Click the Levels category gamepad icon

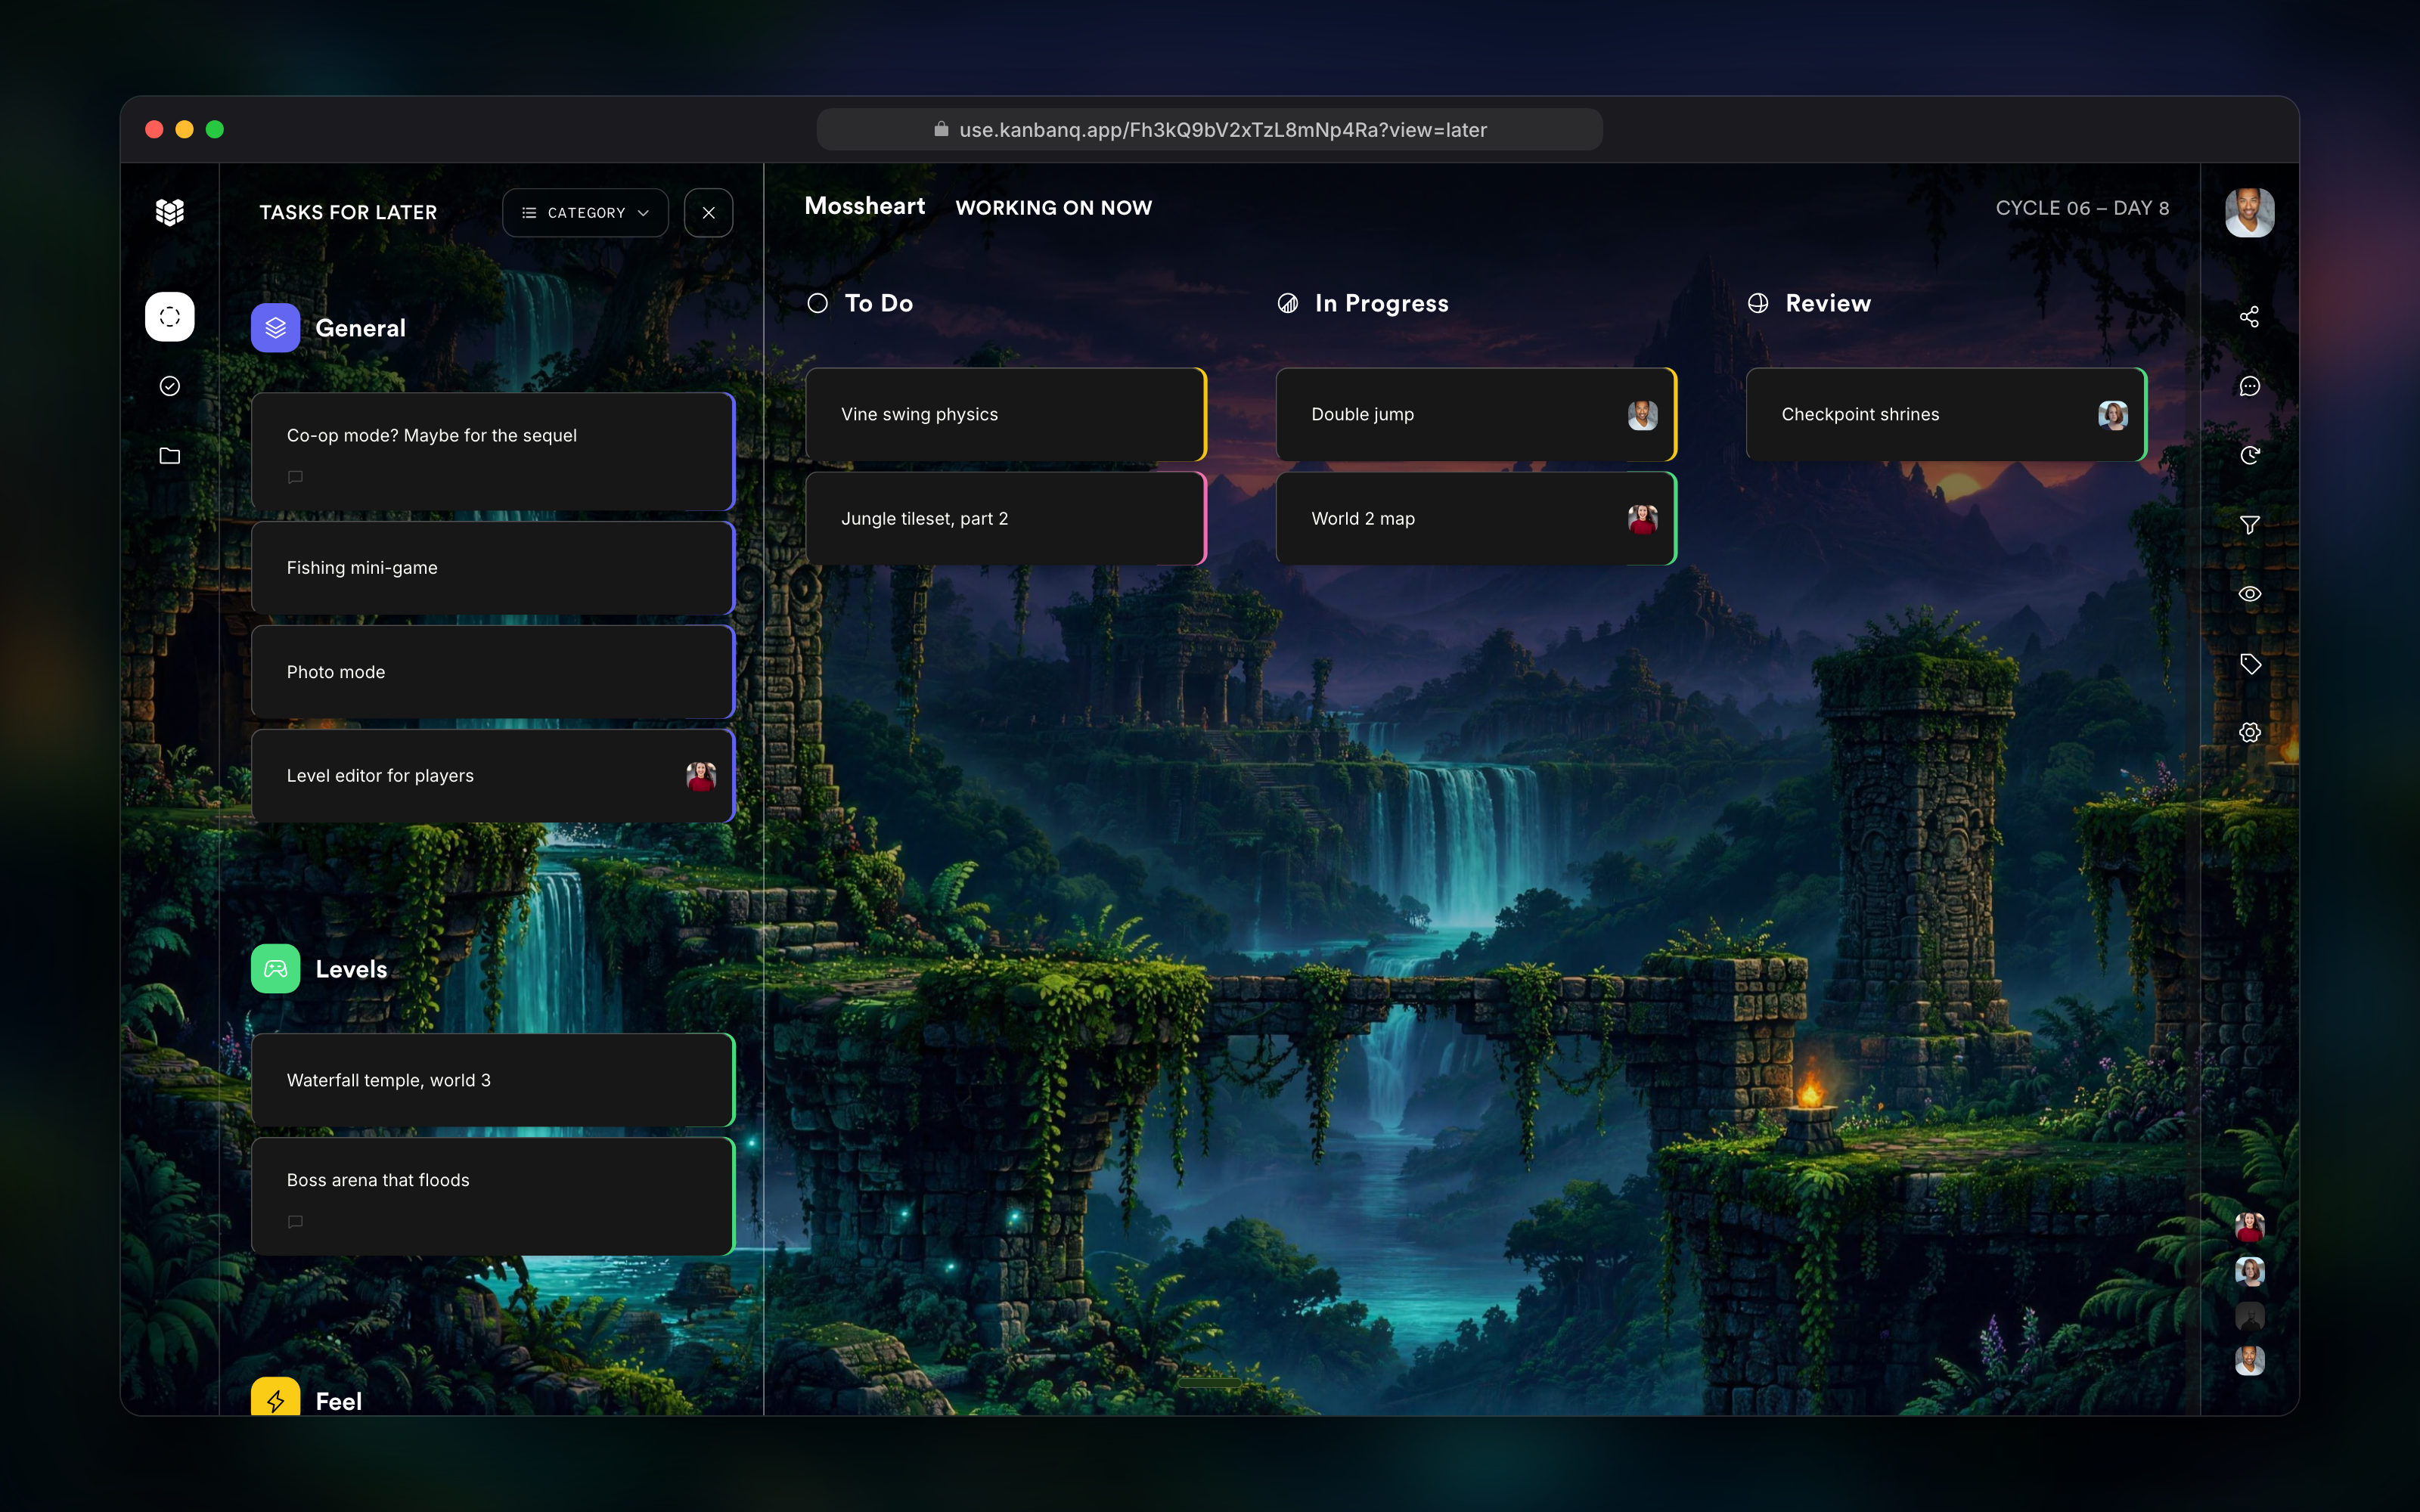coord(275,969)
